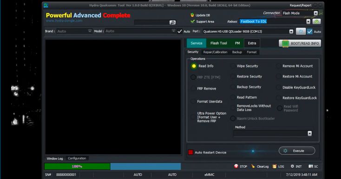341x179 pixels.
Task: Select Wipe Security option
Action: point(233,66)
